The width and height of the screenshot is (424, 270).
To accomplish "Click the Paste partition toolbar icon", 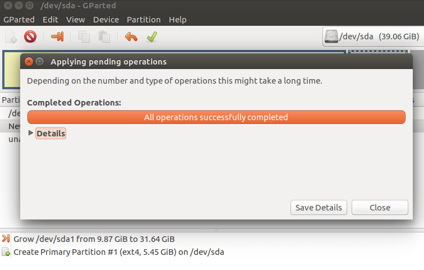I will [104, 37].
